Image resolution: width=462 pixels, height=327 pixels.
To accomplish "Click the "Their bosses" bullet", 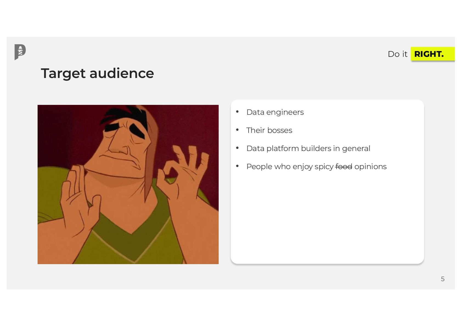I will [x=269, y=130].
